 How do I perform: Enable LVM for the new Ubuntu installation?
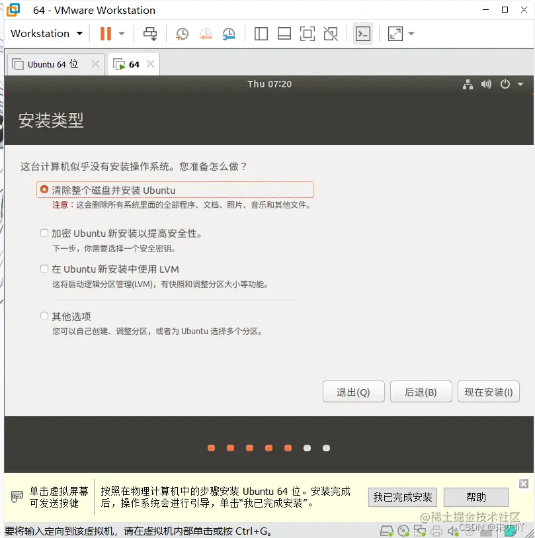point(44,269)
